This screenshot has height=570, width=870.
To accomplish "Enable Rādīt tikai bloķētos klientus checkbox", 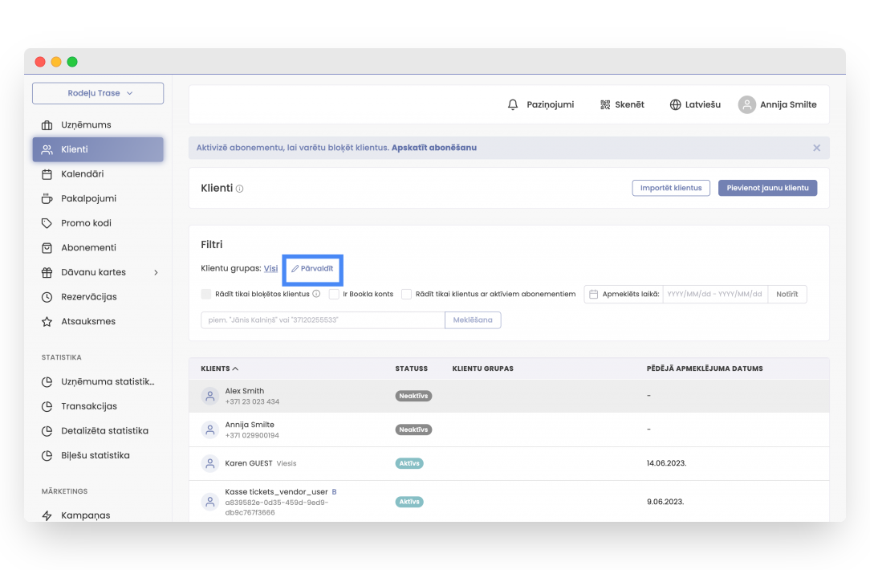I will (x=206, y=295).
